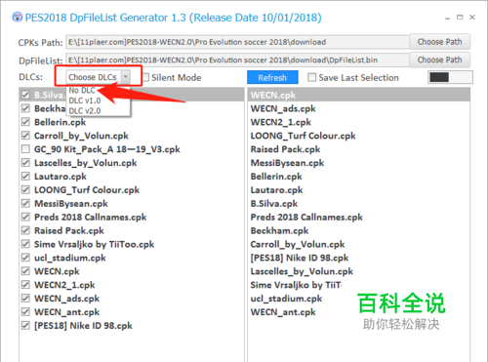488x362 pixels.
Task: Select Bellerin.cpk in right list
Action: tap(359, 177)
